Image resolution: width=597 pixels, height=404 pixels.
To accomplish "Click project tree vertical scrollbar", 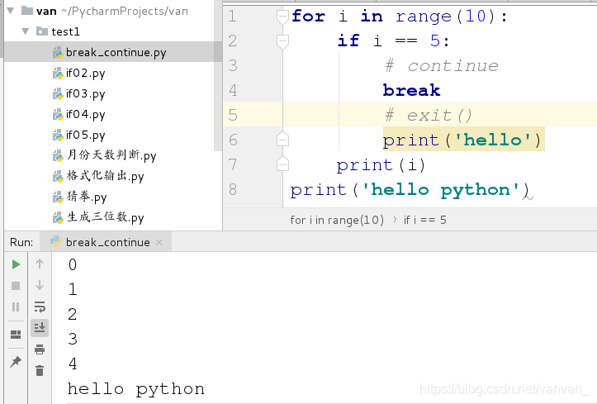I will 218,76.
